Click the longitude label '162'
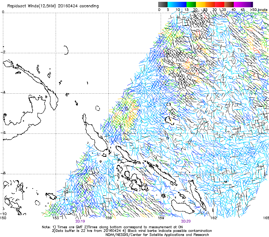This screenshot has width=269, height=237. [213, 218]
